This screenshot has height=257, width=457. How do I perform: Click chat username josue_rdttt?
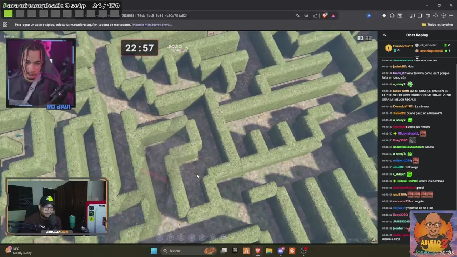[401, 91]
